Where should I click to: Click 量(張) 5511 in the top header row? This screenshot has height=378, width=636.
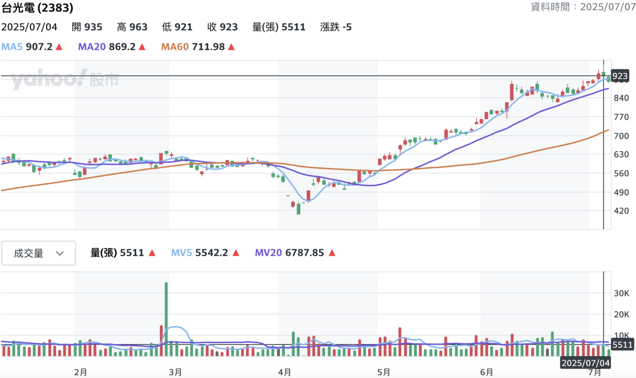(x=279, y=27)
